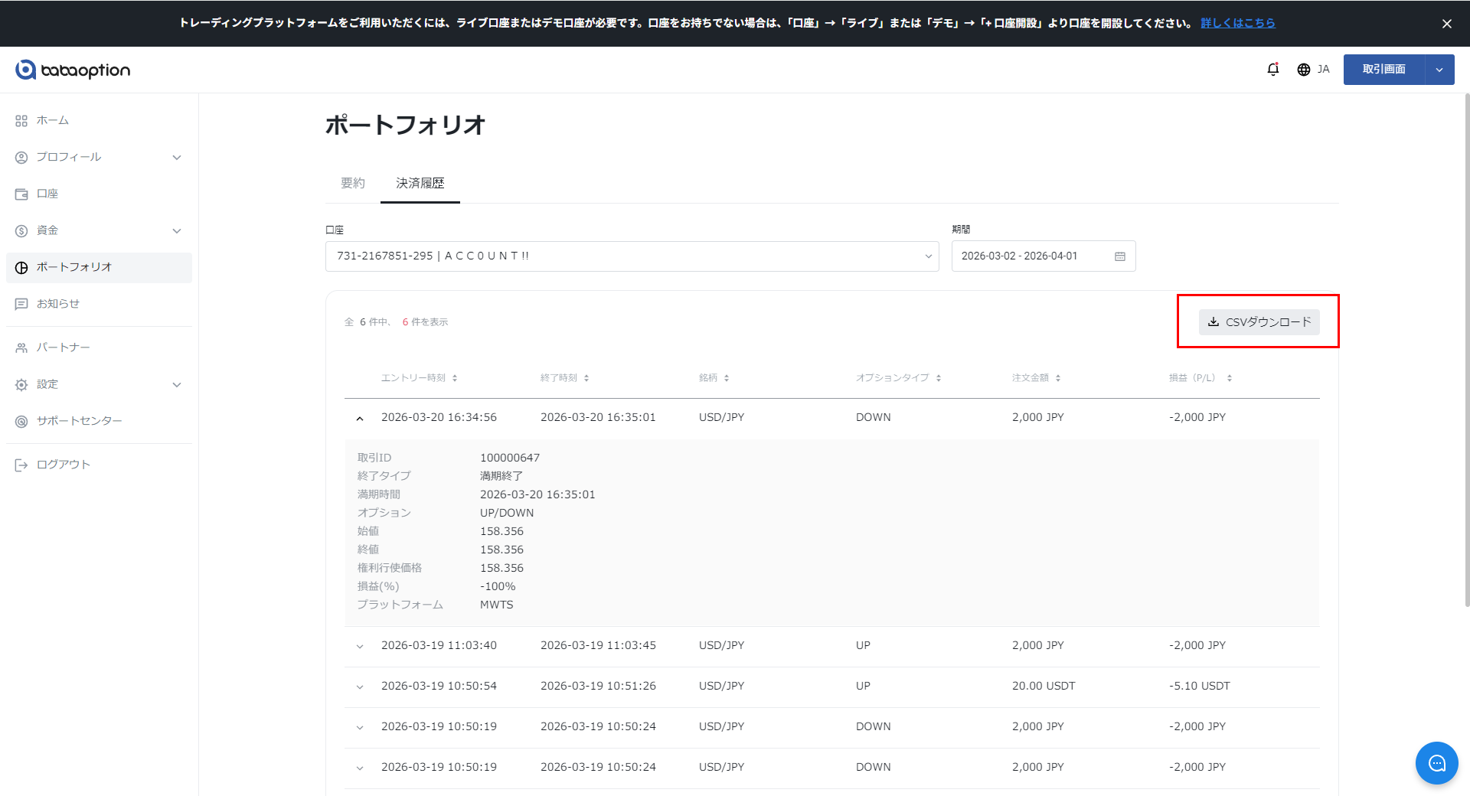1470x796 pixels.
Task: Toggle sort on 損益（P/L）column
Action: click(x=1229, y=377)
